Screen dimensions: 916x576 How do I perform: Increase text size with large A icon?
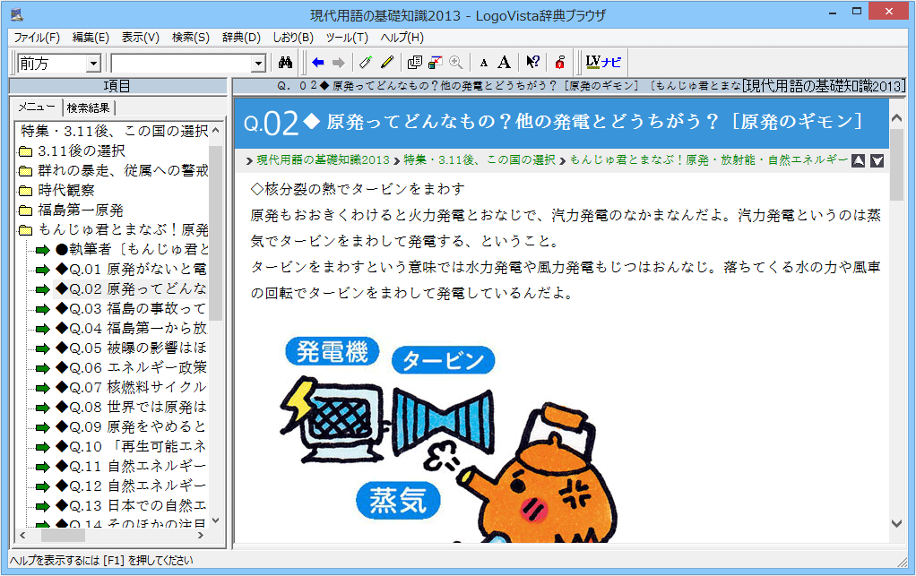[505, 63]
